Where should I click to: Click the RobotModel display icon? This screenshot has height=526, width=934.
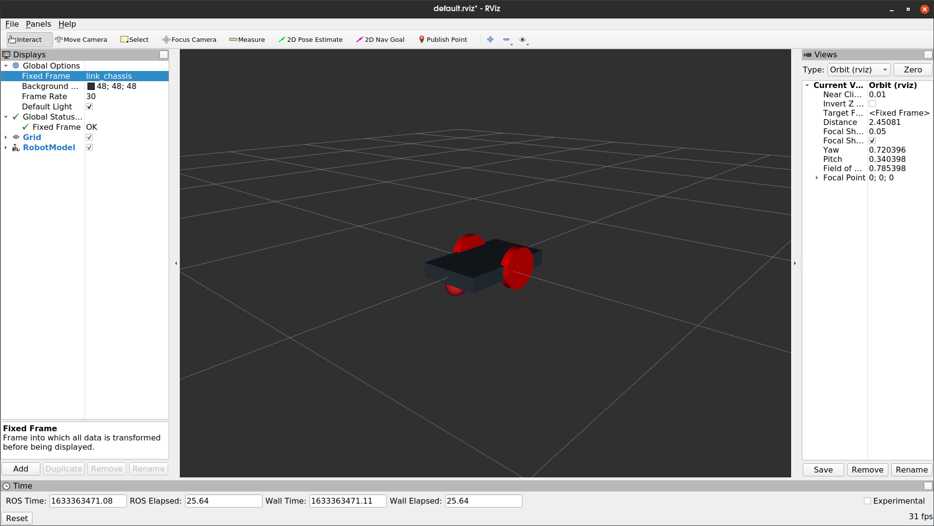point(16,147)
